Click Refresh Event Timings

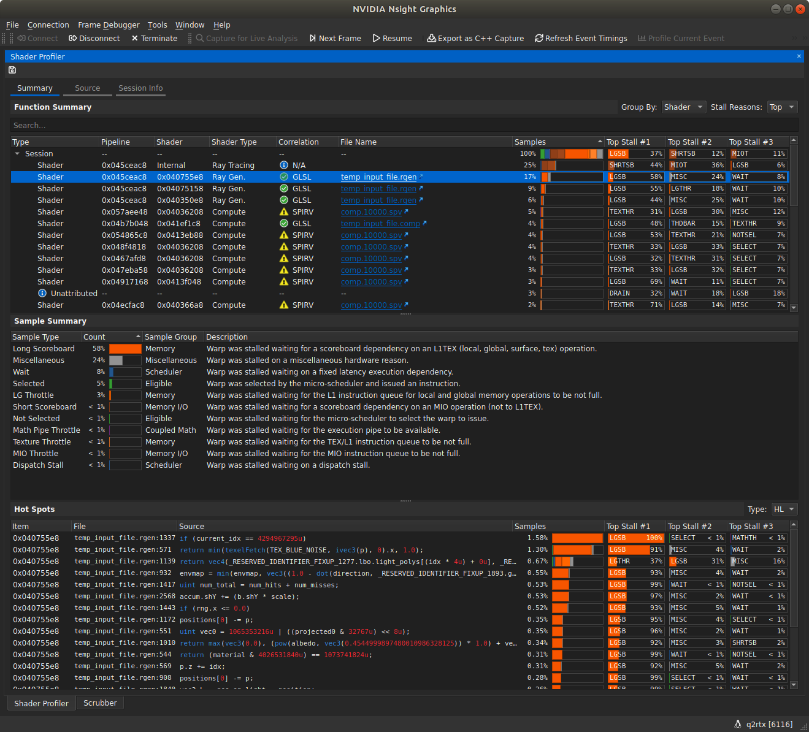[x=581, y=38]
